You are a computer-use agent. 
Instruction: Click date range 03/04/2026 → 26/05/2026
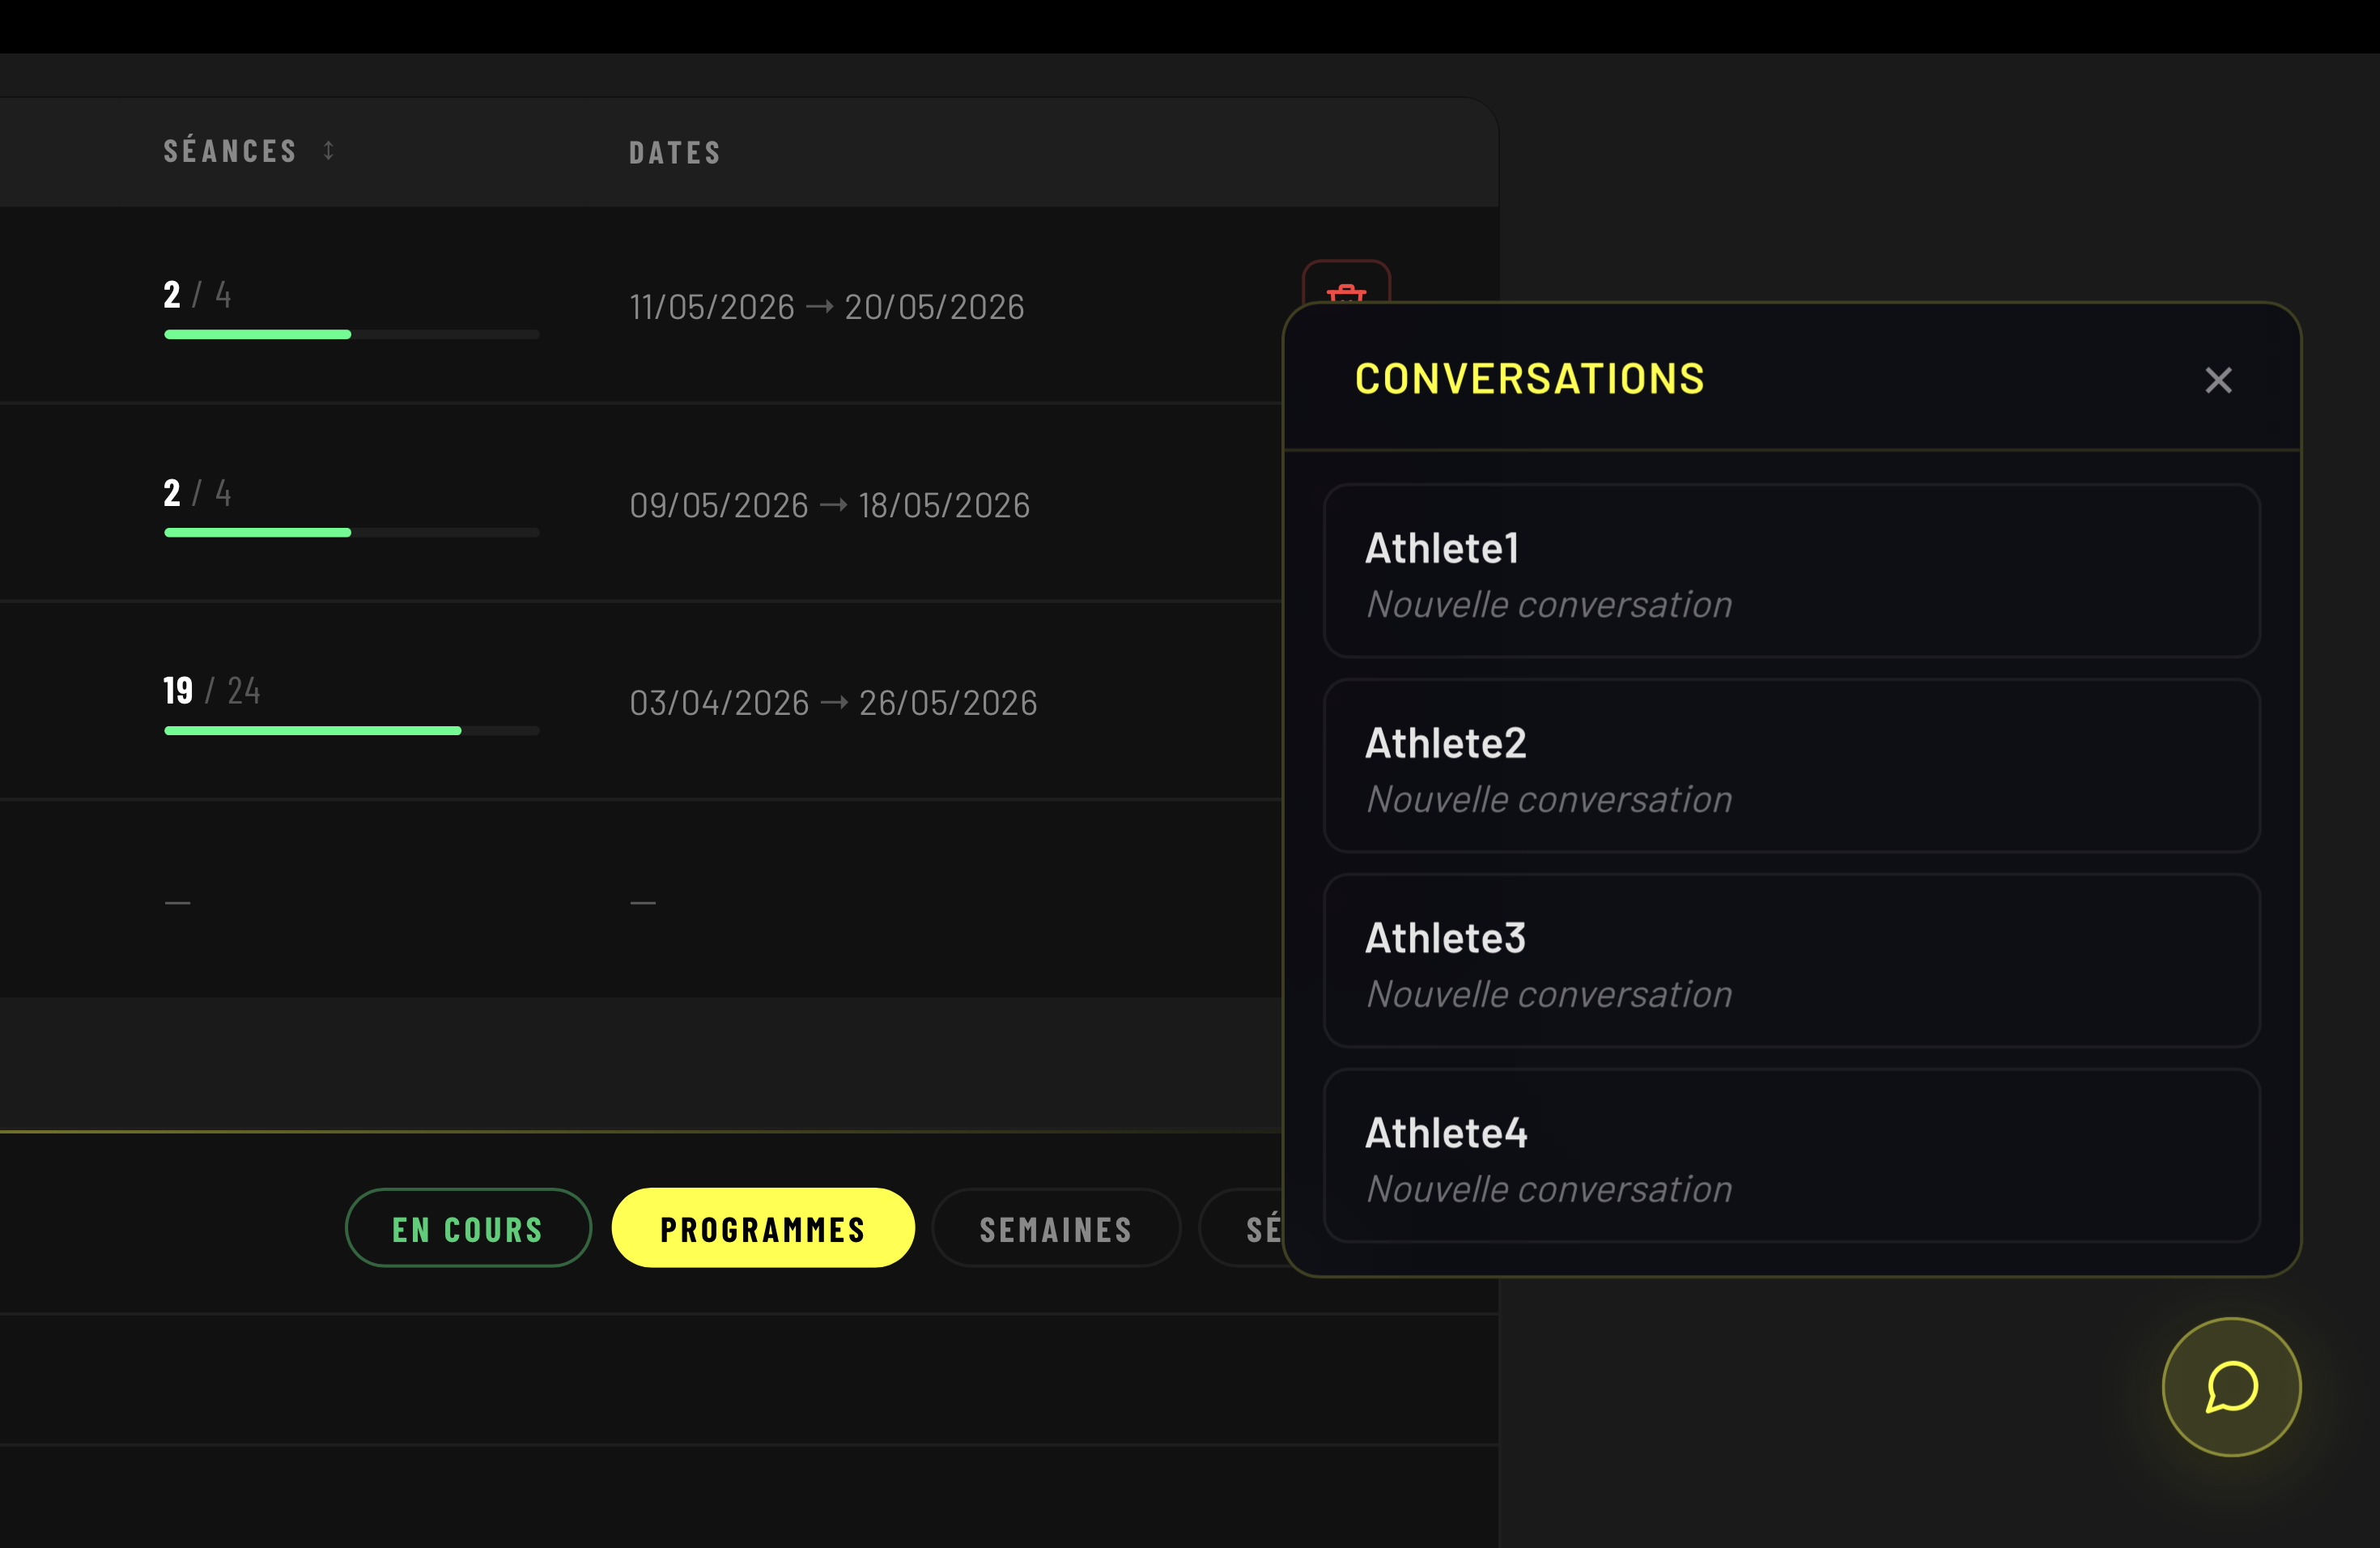point(833,703)
